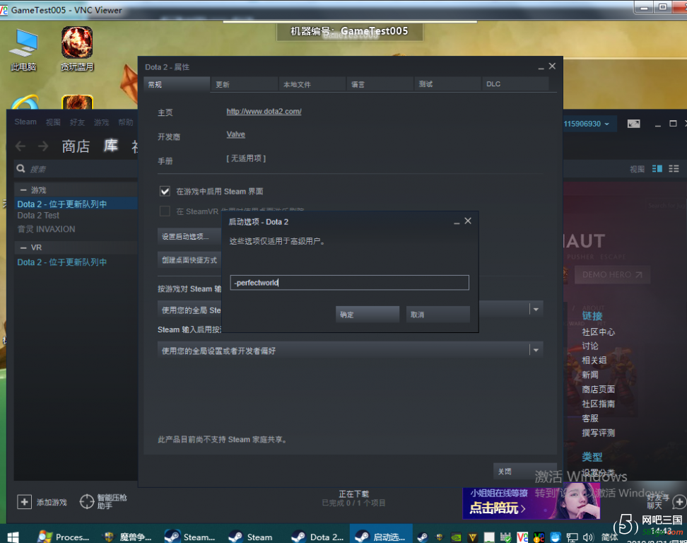Open 游戏 menu in Steam window

click(101, 122)
